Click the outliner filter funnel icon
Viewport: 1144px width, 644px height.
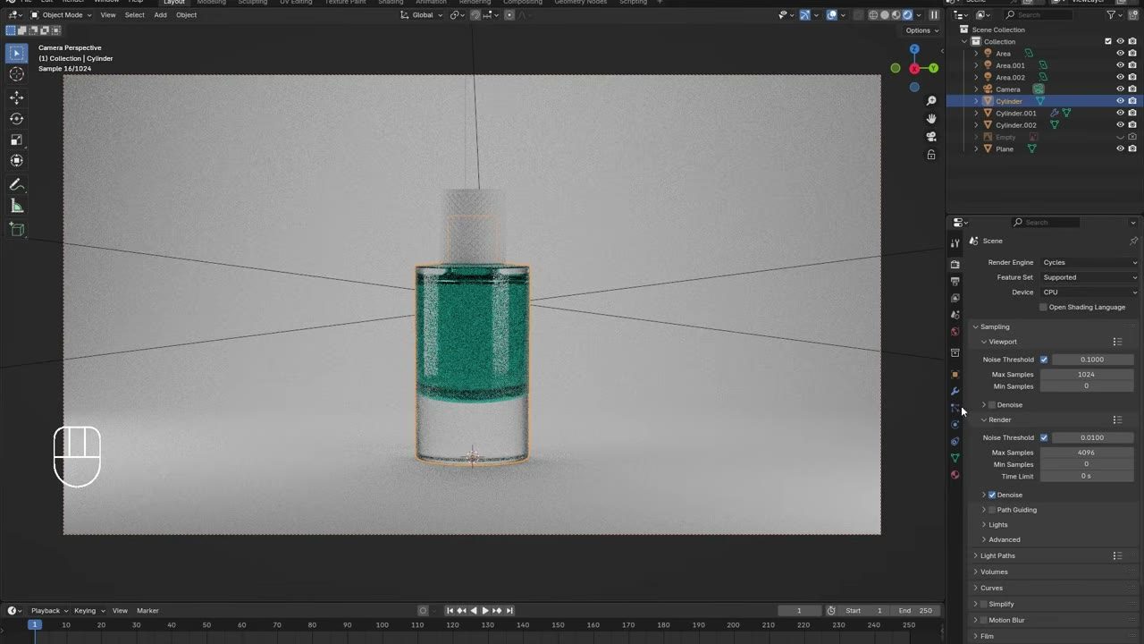coord(1112,15)
